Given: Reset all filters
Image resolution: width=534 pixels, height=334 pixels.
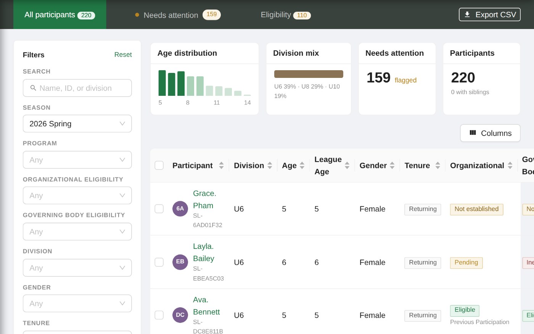Looking at the screenshot, I should [x=123, y=55].
